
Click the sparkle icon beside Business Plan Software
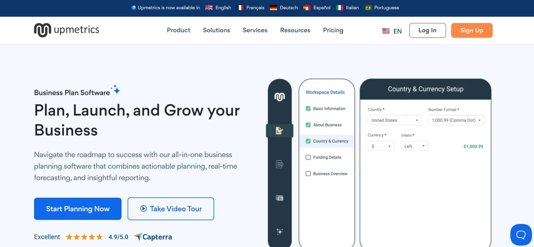tap(116, 89)
